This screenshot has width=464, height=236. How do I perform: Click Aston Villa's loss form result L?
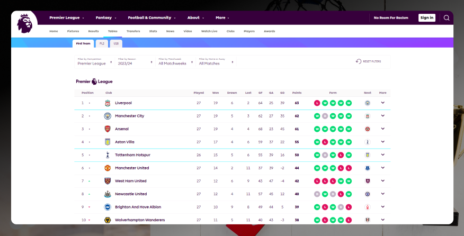click(x=325, y=142)
